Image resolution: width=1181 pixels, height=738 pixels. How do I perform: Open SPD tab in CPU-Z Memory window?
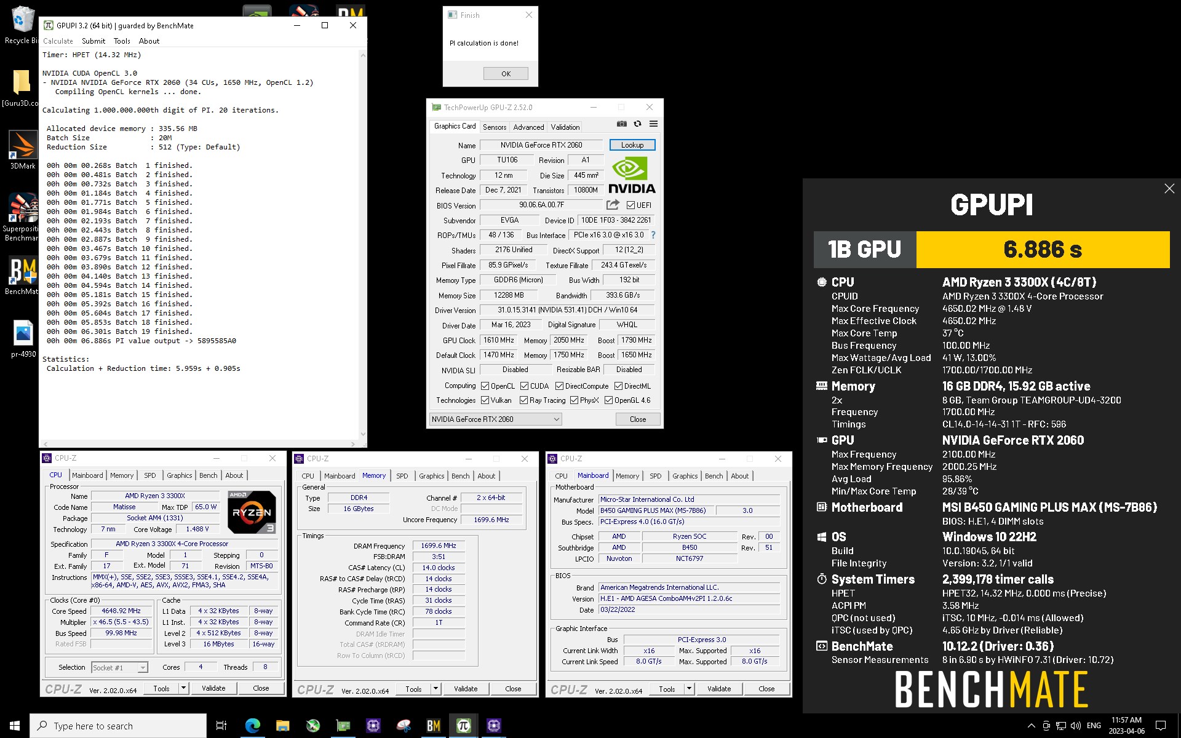pos(402,476)
